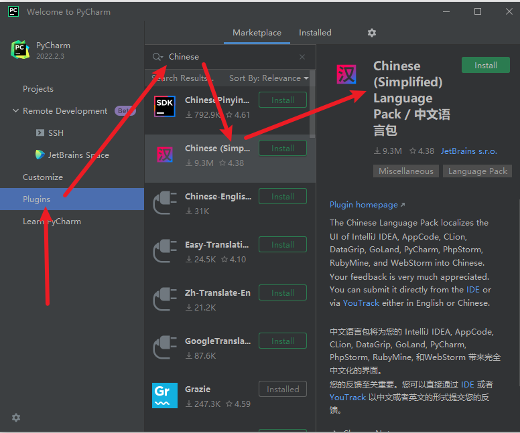520x433 pixels.
Task: Select the Chinese Pinyin plugin name
Action: [217, 100]
